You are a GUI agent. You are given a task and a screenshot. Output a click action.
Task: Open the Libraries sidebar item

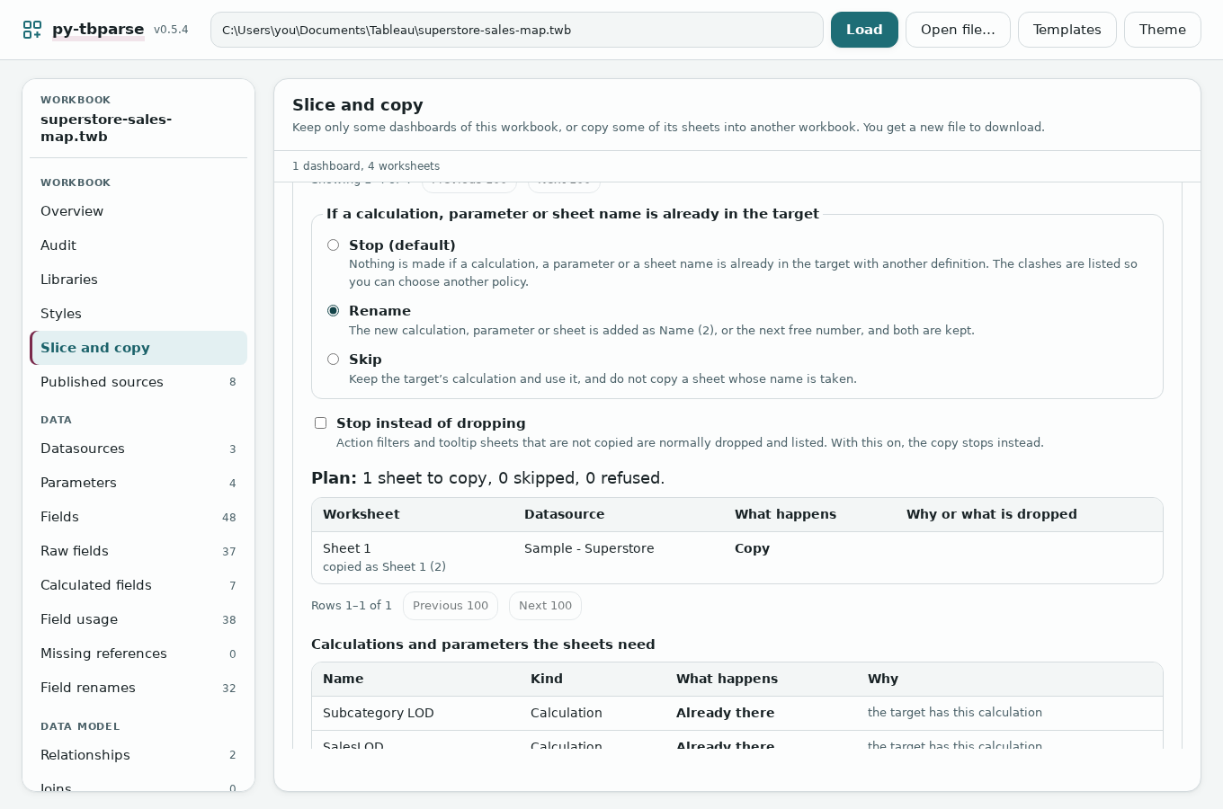pyautogui.click(x=138, y=280)
